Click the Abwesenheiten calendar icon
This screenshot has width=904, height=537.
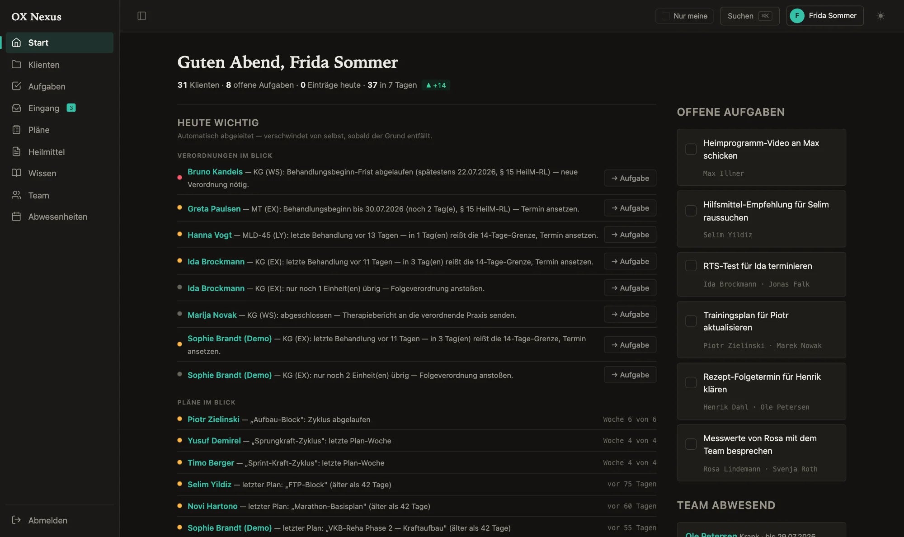click(17, 217)
